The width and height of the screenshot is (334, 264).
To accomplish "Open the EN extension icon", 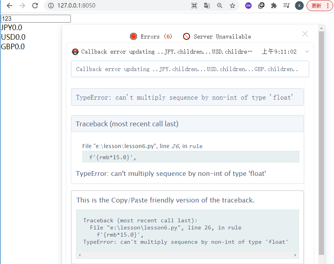I will coord(248,6).
